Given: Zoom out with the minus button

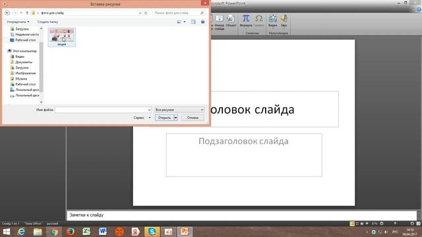Looking at the screenshot, I should (x=381, y=224).
